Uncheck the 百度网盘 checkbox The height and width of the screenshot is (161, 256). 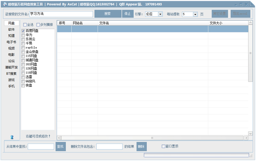(23, 31)
